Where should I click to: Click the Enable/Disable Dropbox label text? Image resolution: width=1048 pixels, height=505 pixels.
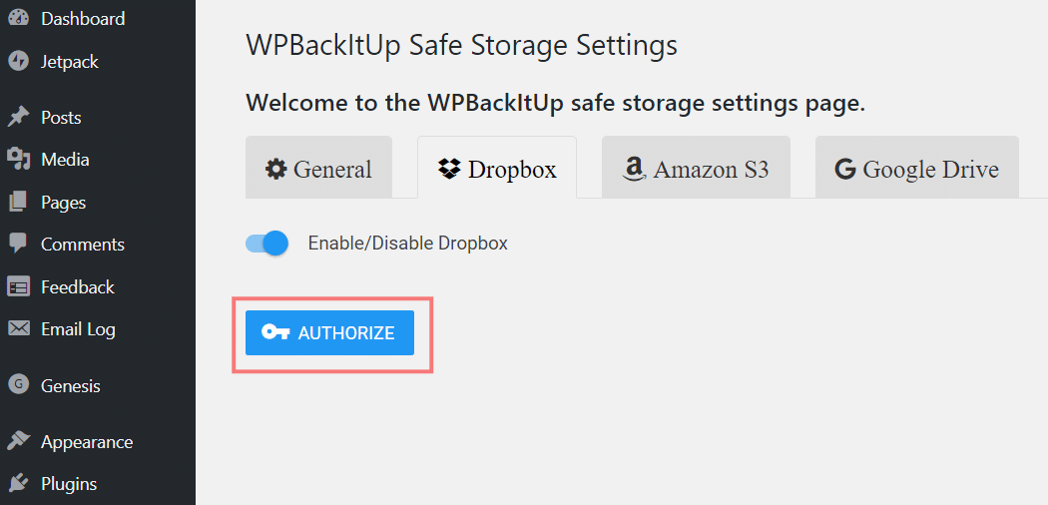tap(407, 244)
